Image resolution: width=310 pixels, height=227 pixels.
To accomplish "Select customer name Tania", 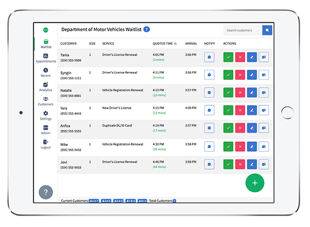I will 65,55.
